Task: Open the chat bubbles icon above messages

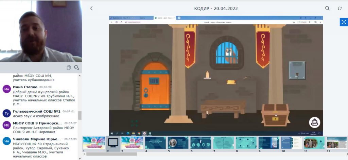Action: pos(76,68)
